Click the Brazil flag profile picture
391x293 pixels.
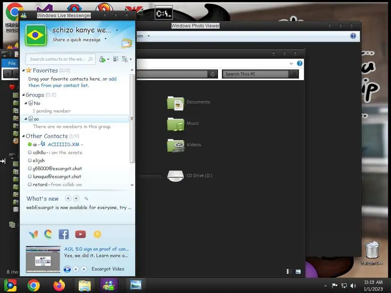pyautogui.click(x=36, y=35)
